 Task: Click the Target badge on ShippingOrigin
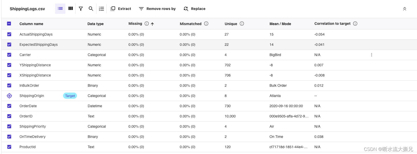tap(70, 96)
